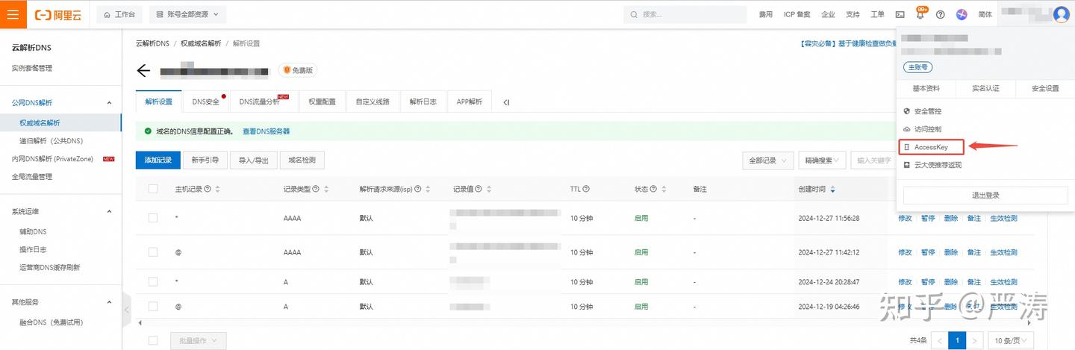
Task: Open the 全部记录 filter dropdown
Action: [x=768, y=160]
